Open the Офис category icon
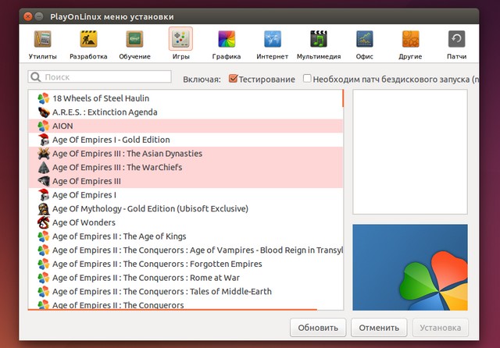 click(365, 39)
